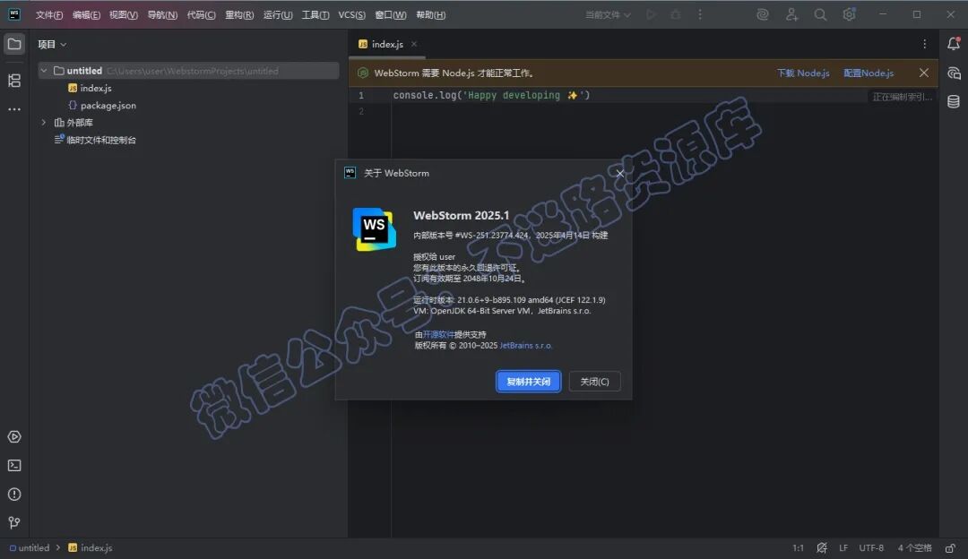The image size is (968, 559).
Task: Close the Node.js notification banner
Action: [923, 73]
